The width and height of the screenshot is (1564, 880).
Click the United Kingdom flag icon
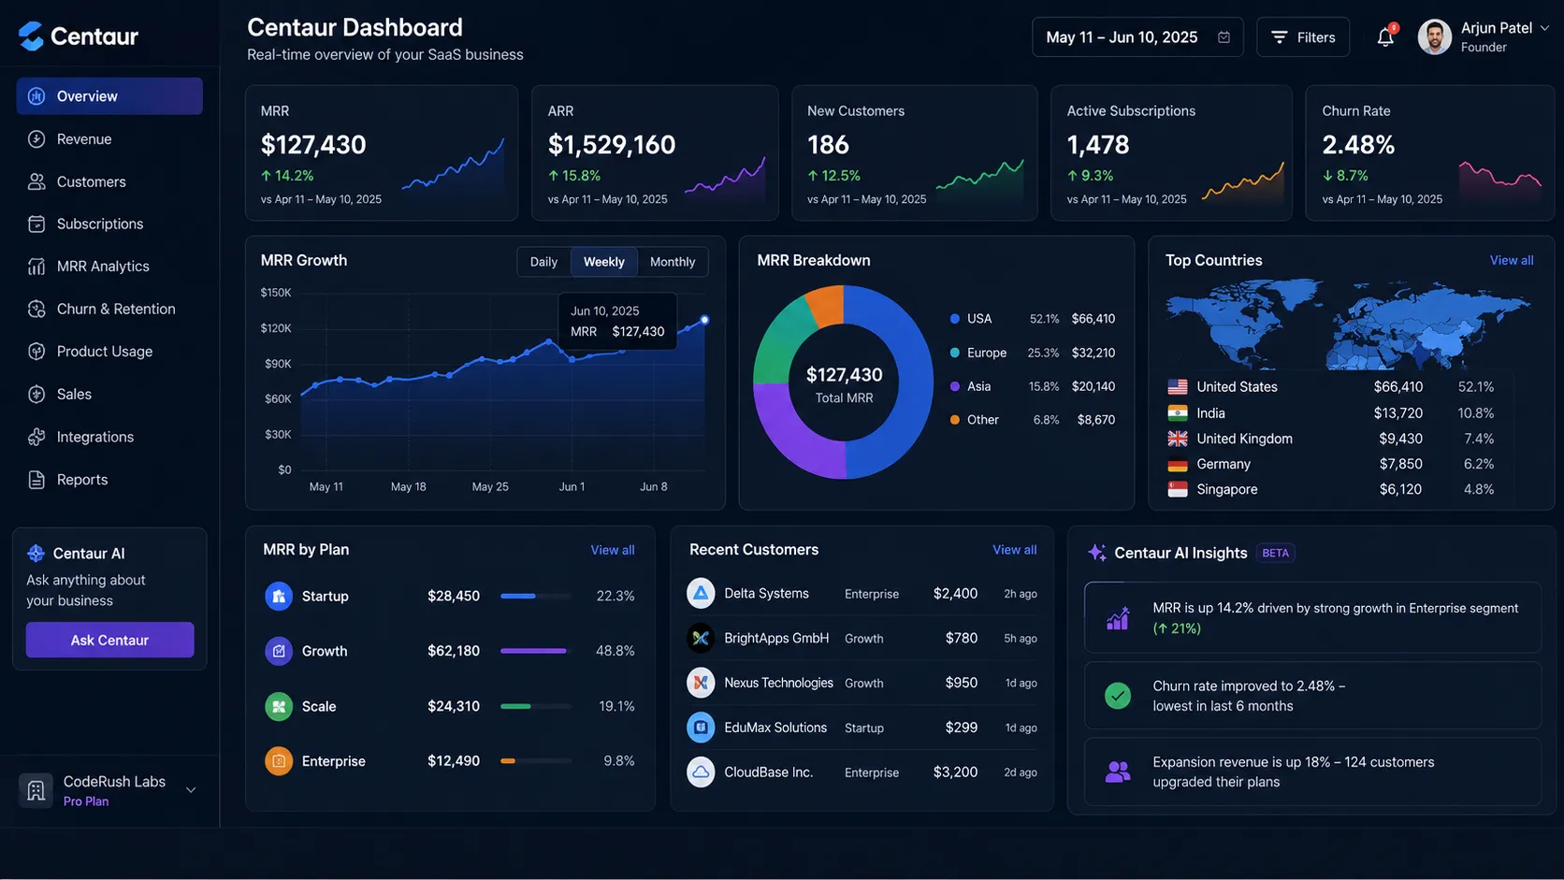(x=1178, y=439)
